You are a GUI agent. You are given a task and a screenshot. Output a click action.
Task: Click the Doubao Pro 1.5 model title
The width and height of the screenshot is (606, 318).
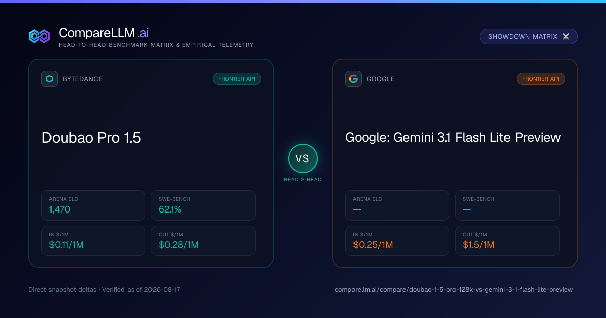pyautogui.click(x=91, y=137)
